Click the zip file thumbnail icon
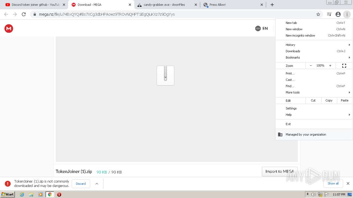This screenshot has width=353, height=198. click(x=165, y=76)
